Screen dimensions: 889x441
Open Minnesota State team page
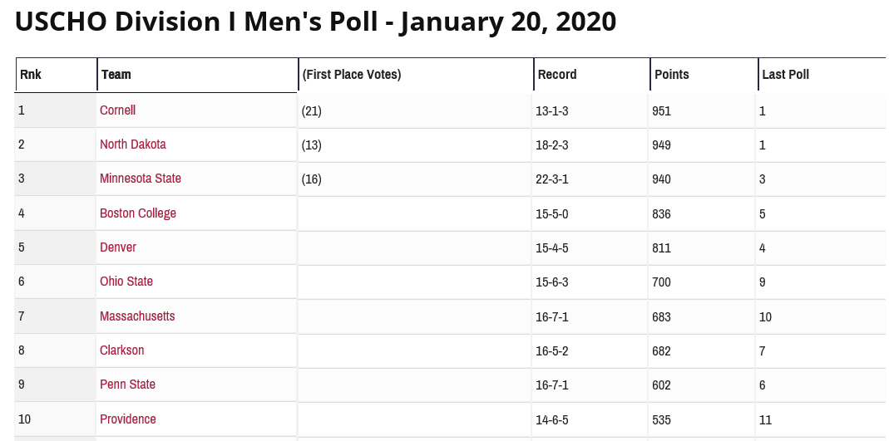(140, 178)
